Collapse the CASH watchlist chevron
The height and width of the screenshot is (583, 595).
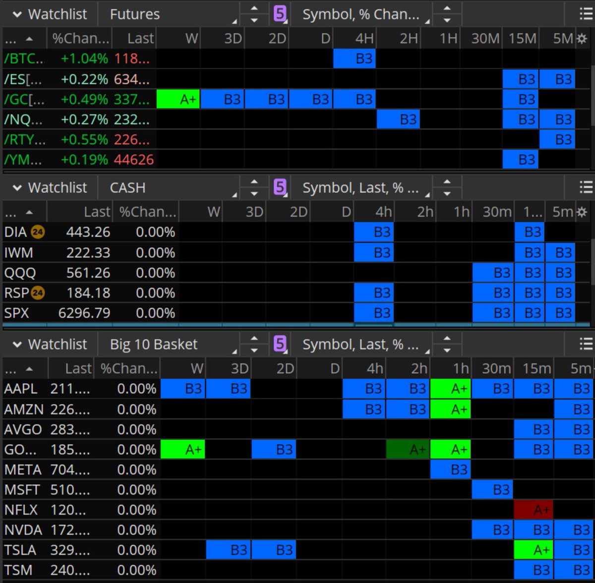tap(17, 188)
